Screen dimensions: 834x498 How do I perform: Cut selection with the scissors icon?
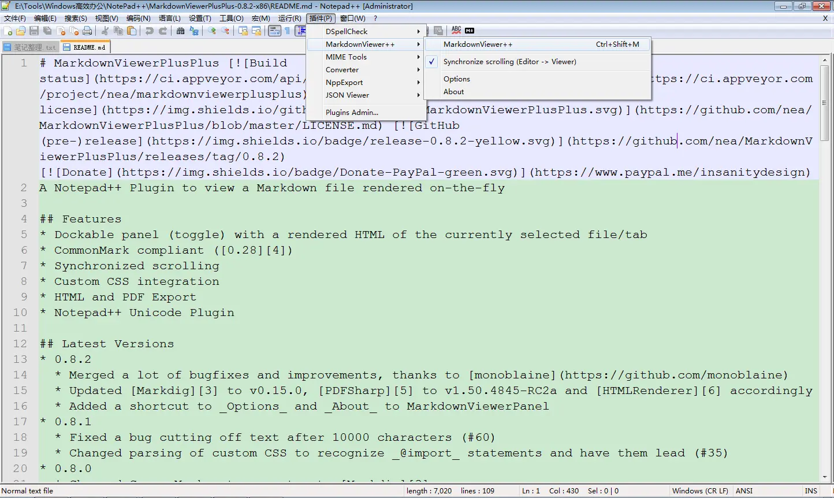105,31
